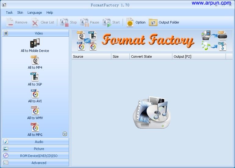Click the Clear List red X icon
The image size is (235, 168).
[x=35, y=22]
